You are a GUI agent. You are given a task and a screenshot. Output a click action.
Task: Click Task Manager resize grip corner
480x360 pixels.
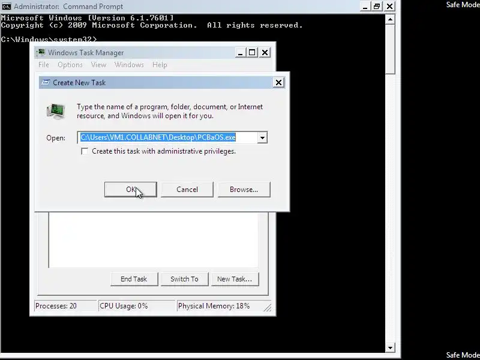coord(267,307)
